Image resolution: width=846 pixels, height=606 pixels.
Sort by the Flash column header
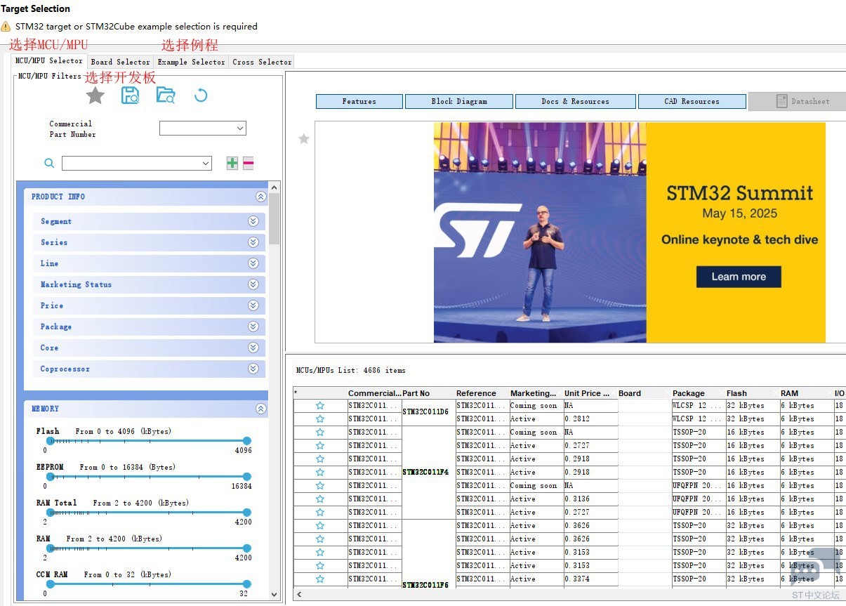(752, 393)
